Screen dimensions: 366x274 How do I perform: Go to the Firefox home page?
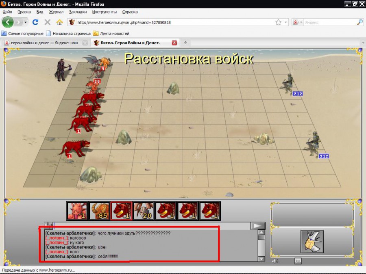59,22
